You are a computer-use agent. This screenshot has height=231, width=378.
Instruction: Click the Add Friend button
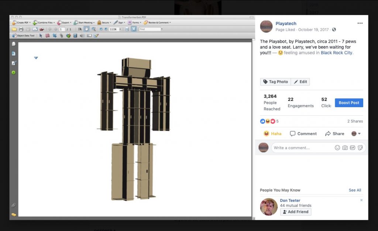(296, 212)
